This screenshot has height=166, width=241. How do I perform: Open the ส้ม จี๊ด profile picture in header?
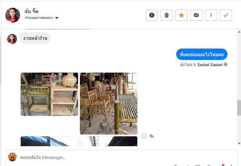pos(13,15)
